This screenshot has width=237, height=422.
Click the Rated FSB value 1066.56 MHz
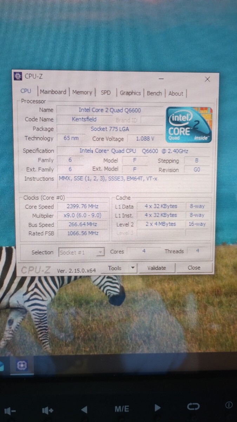pos(83,233)
